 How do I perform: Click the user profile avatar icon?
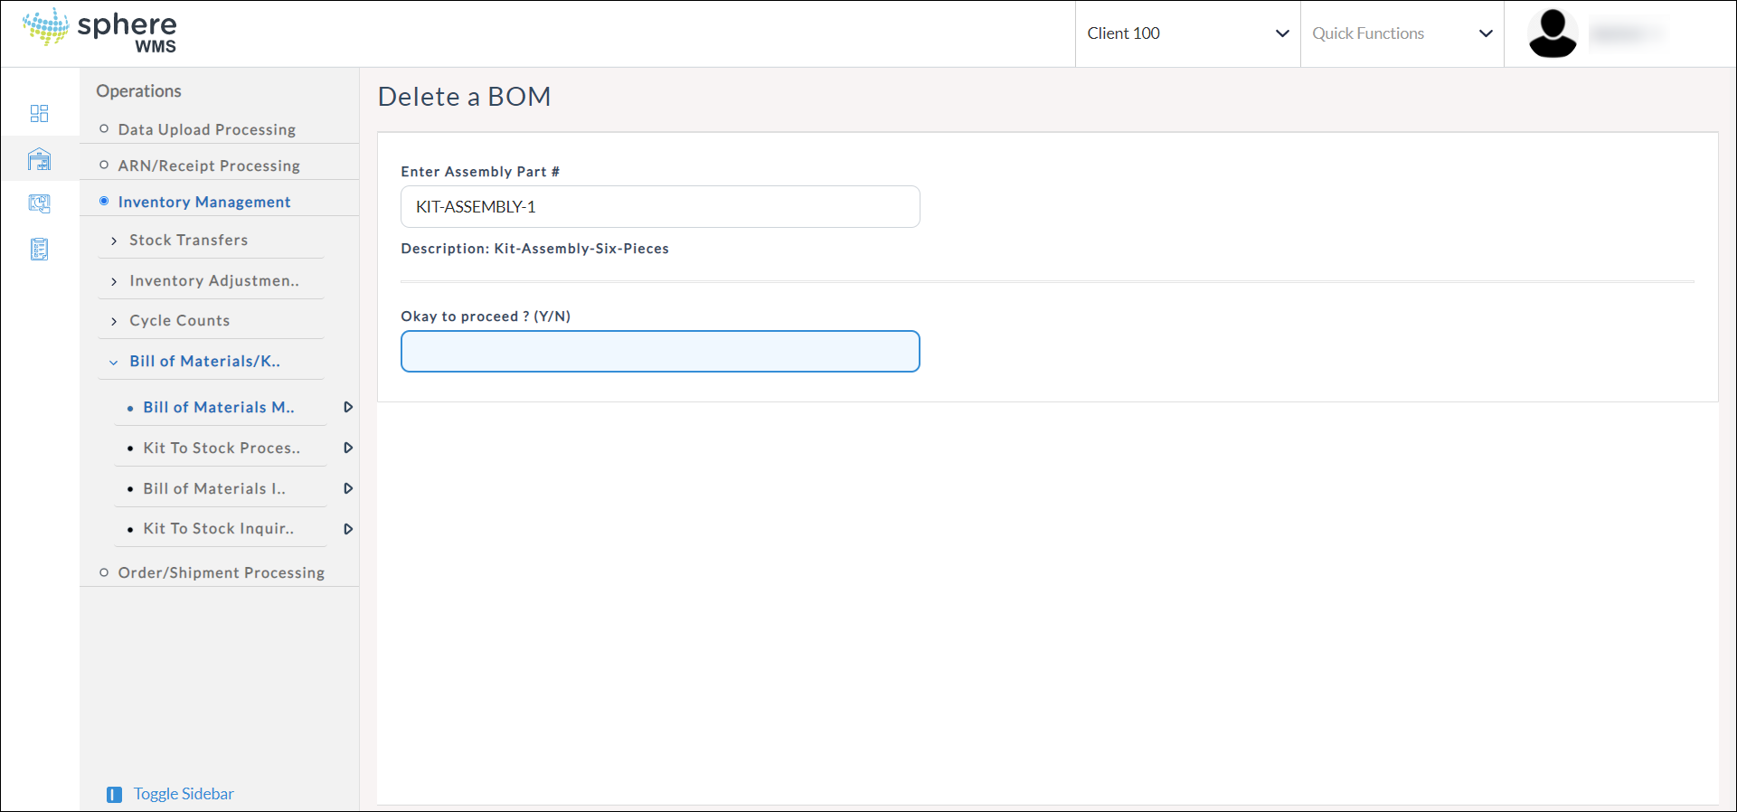click(x=1552, y=33)
